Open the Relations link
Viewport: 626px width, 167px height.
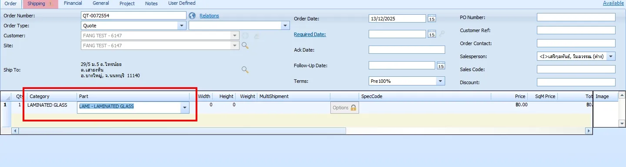pos(209,16)
